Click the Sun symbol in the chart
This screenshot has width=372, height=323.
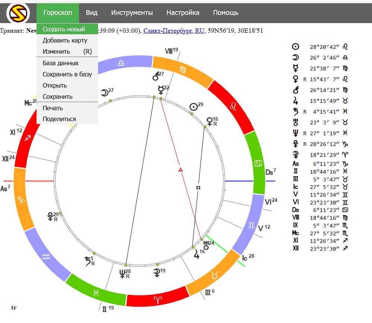pos(193,107)
